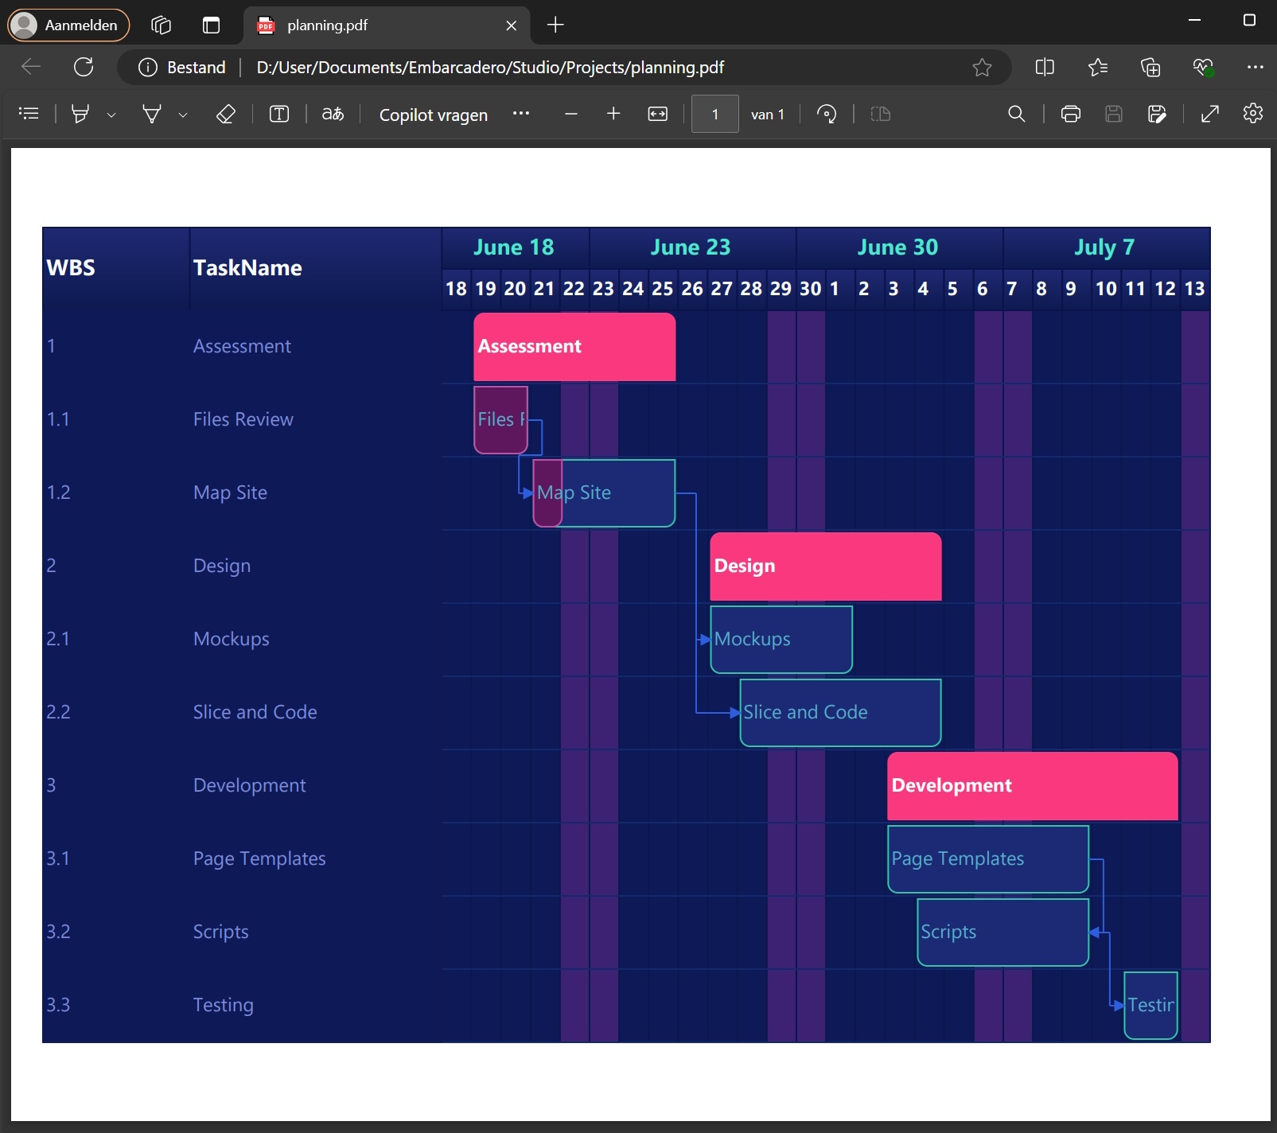
Task: Add this page to favorites
Action: pos(983,67)
